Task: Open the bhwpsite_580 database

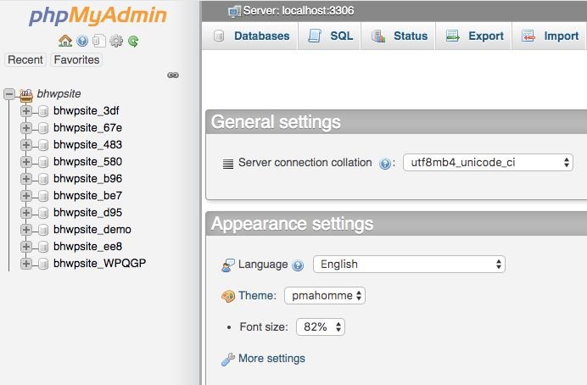Action: click(x=87, y=162)
